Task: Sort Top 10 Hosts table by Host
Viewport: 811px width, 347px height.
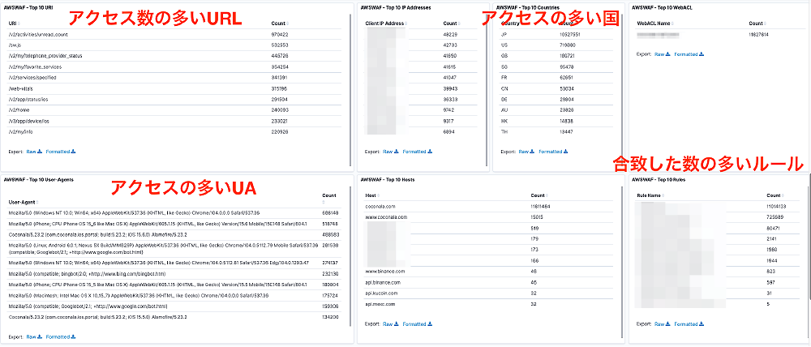Action: click(x=372, y=195)
